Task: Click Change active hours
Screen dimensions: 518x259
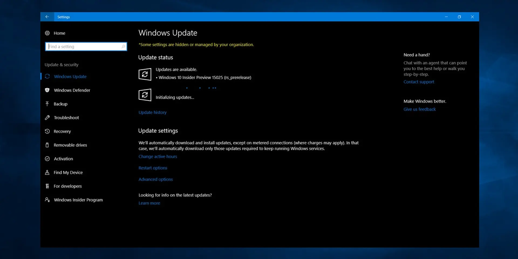Action: (x=158, y=156)
